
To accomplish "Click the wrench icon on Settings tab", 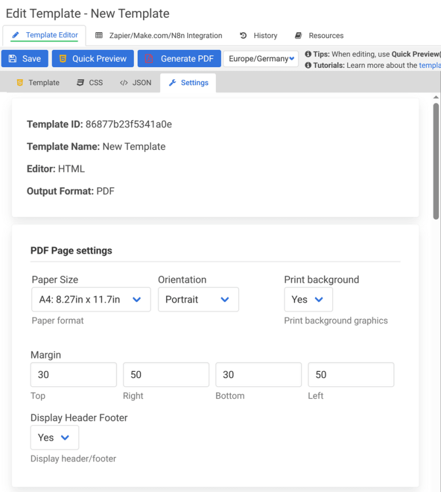I will (172, 82).
